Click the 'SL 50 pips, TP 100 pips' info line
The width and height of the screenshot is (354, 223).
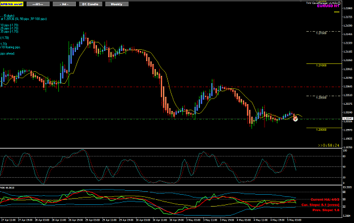point(24,19)
